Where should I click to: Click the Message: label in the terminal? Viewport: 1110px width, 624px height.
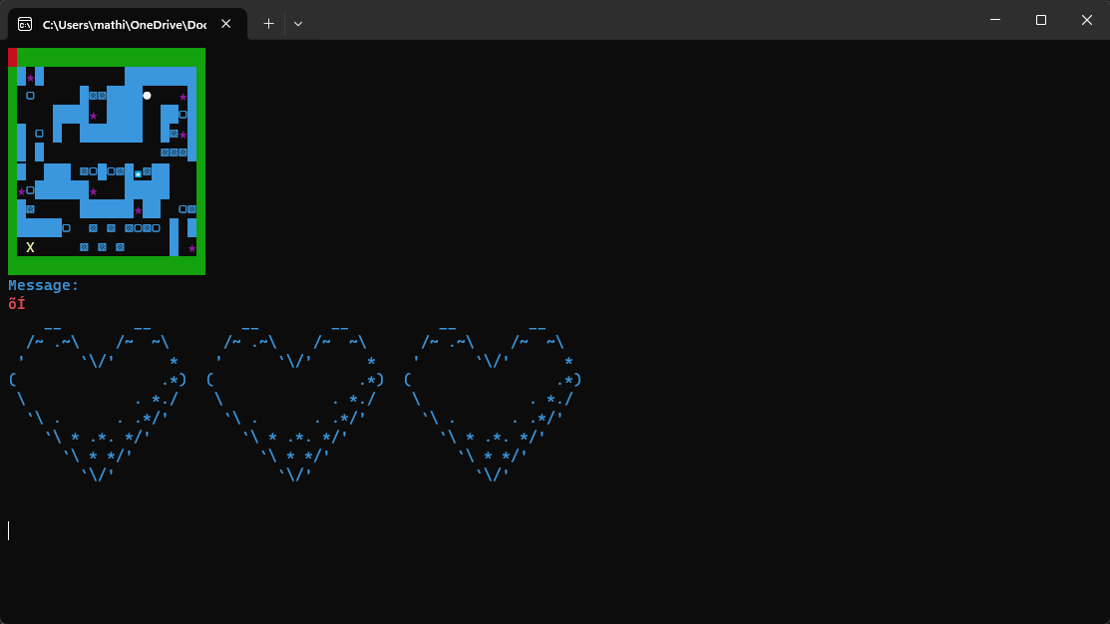pos(42,285)
